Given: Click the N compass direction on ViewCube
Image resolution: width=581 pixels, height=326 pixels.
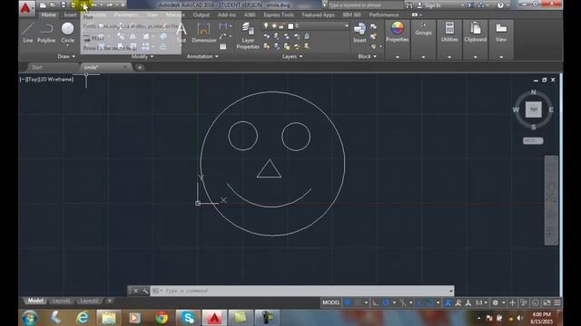Looking at the screenshot, I should point(534,92).
